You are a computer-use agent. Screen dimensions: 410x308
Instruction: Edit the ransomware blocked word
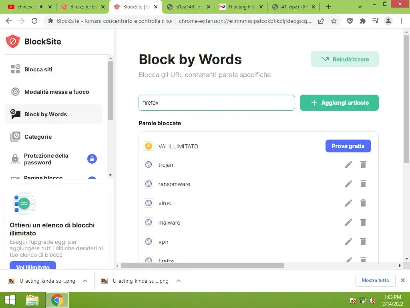tap(349, 184)
